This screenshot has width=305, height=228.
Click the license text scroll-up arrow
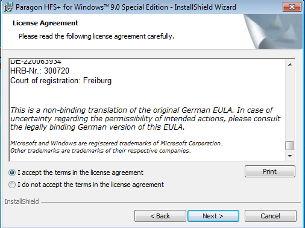(290, 65)
